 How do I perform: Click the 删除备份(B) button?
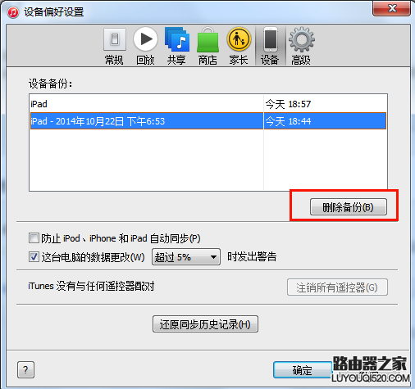coord(349,207)
